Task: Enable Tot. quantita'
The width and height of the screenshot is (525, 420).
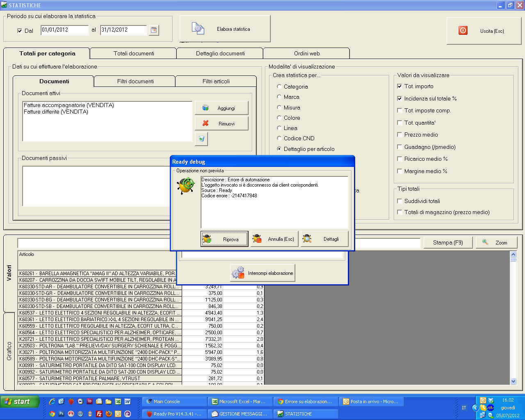Action: (x=399, y=123)
